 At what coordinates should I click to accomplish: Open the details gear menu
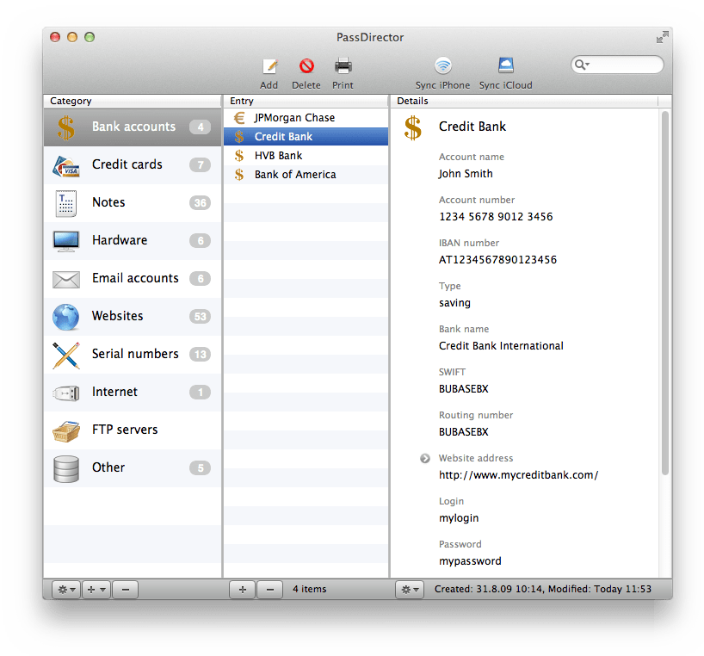point(408,589)
